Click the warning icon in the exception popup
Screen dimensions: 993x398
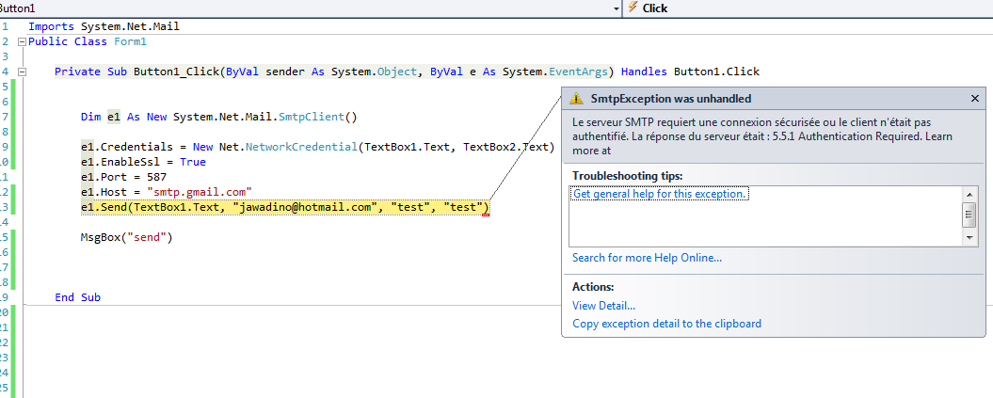[575, 99]
